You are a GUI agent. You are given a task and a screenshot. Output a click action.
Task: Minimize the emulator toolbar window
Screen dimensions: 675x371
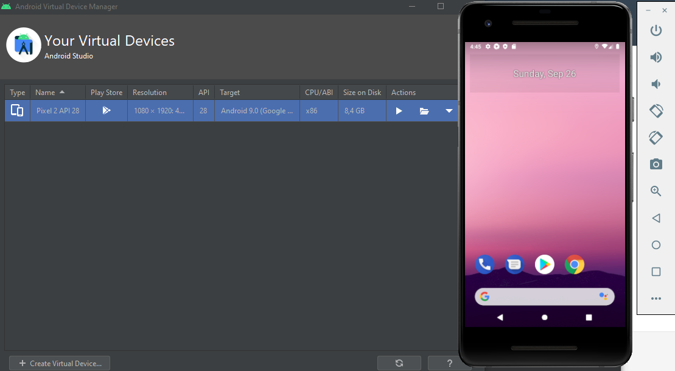tap(648, 10)
